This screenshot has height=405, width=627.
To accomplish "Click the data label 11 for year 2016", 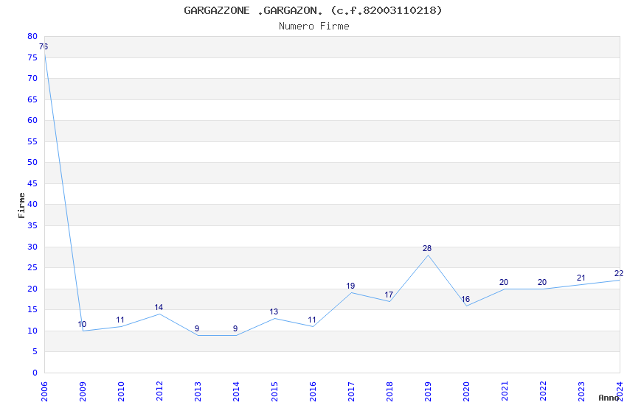I will 312,320.
